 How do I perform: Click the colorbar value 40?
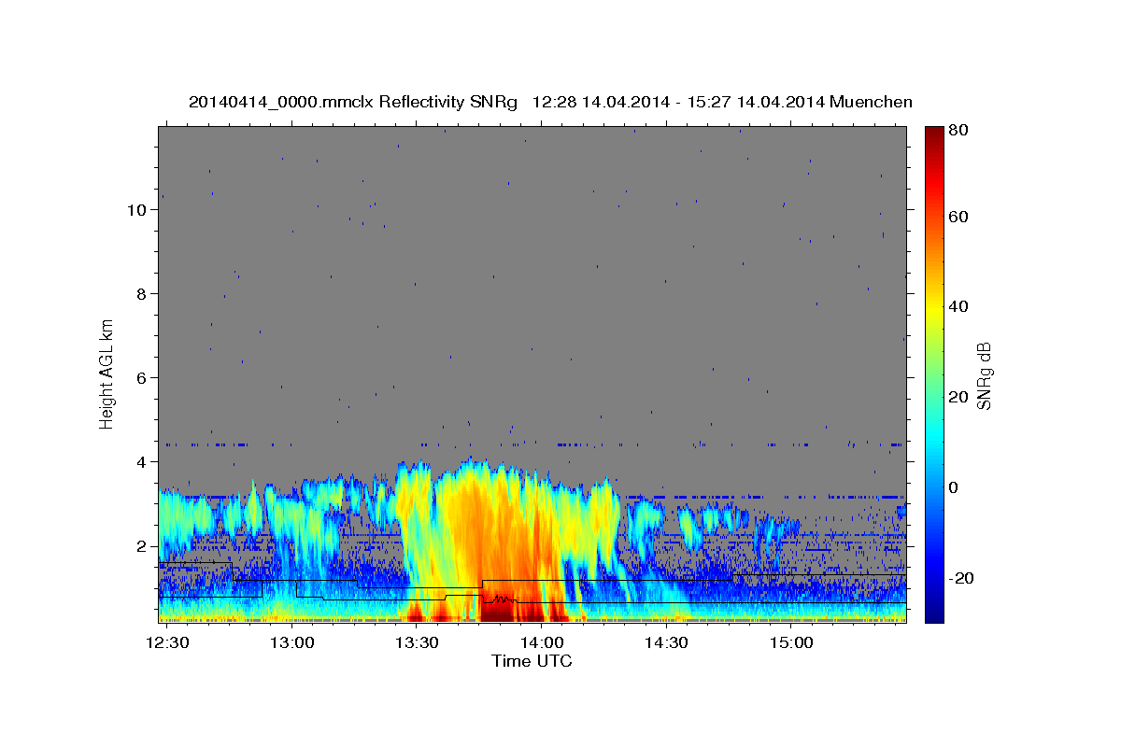click(x=958, y=307)
